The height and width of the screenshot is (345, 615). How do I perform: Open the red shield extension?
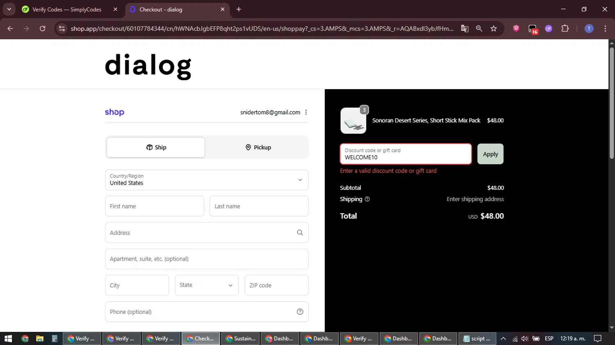[516, 29]
